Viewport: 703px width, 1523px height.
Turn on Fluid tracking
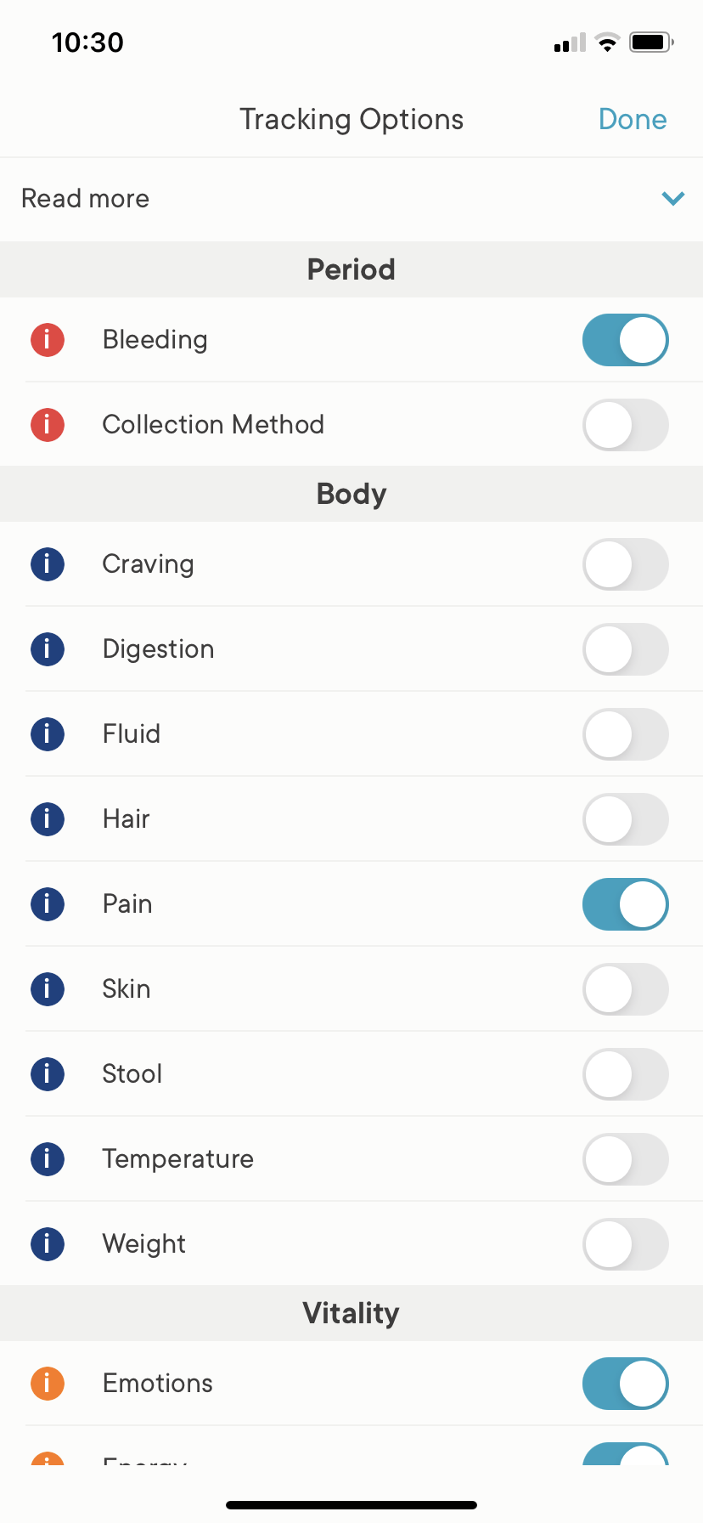(625, 734)
